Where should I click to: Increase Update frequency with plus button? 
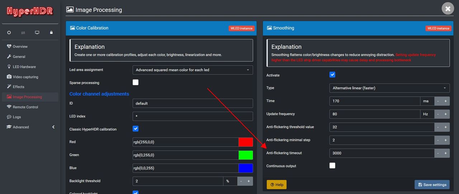[x=446, y=114]
